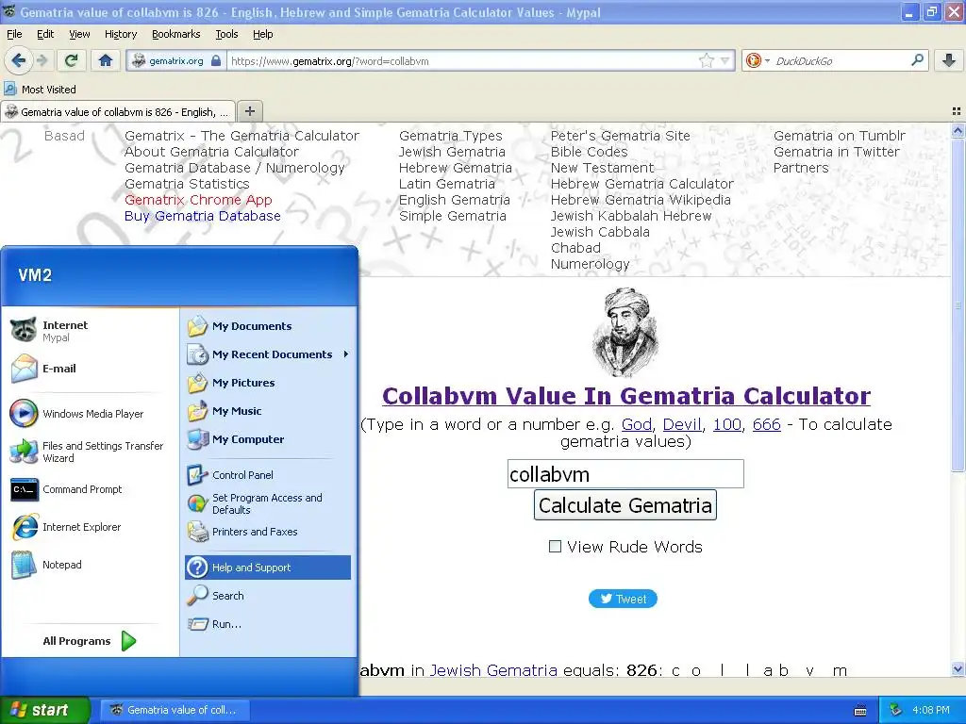Click the padlock site security icon
Screen dimensions: 966x724
[x=216, y=60]
